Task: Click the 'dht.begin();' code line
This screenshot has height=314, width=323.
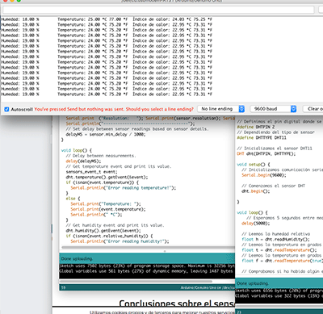Action: click(x=255, y=191)
